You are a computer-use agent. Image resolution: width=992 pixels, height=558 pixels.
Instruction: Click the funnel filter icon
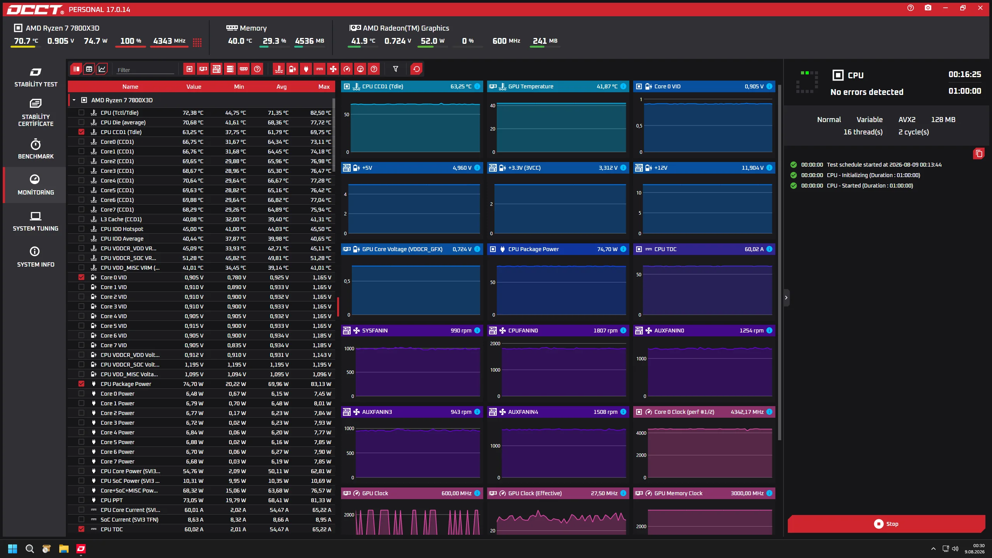(396, 69)
